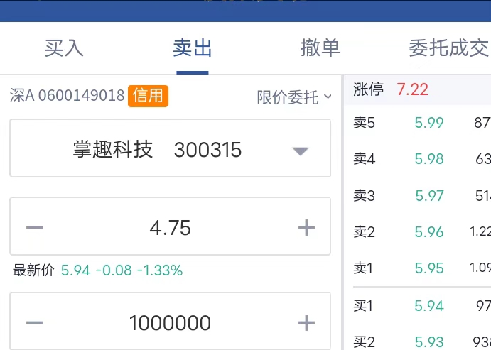Tap the account label 深A 0600149018
Screen dimensions: 491x350
point(68,95)
